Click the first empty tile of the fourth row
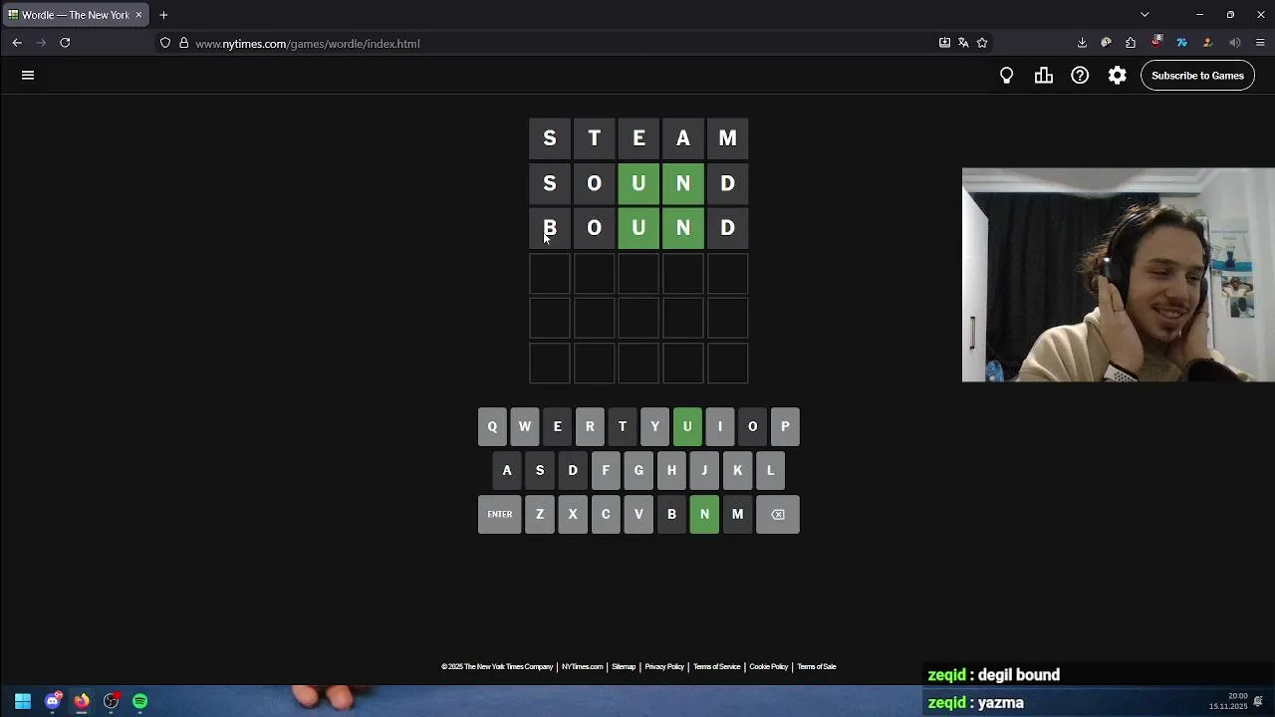 550,274
